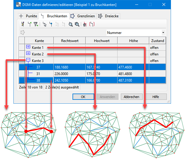Expand the Kante 1 tree node
This screenshot has width=185, height=160.
tap(28, 47)
